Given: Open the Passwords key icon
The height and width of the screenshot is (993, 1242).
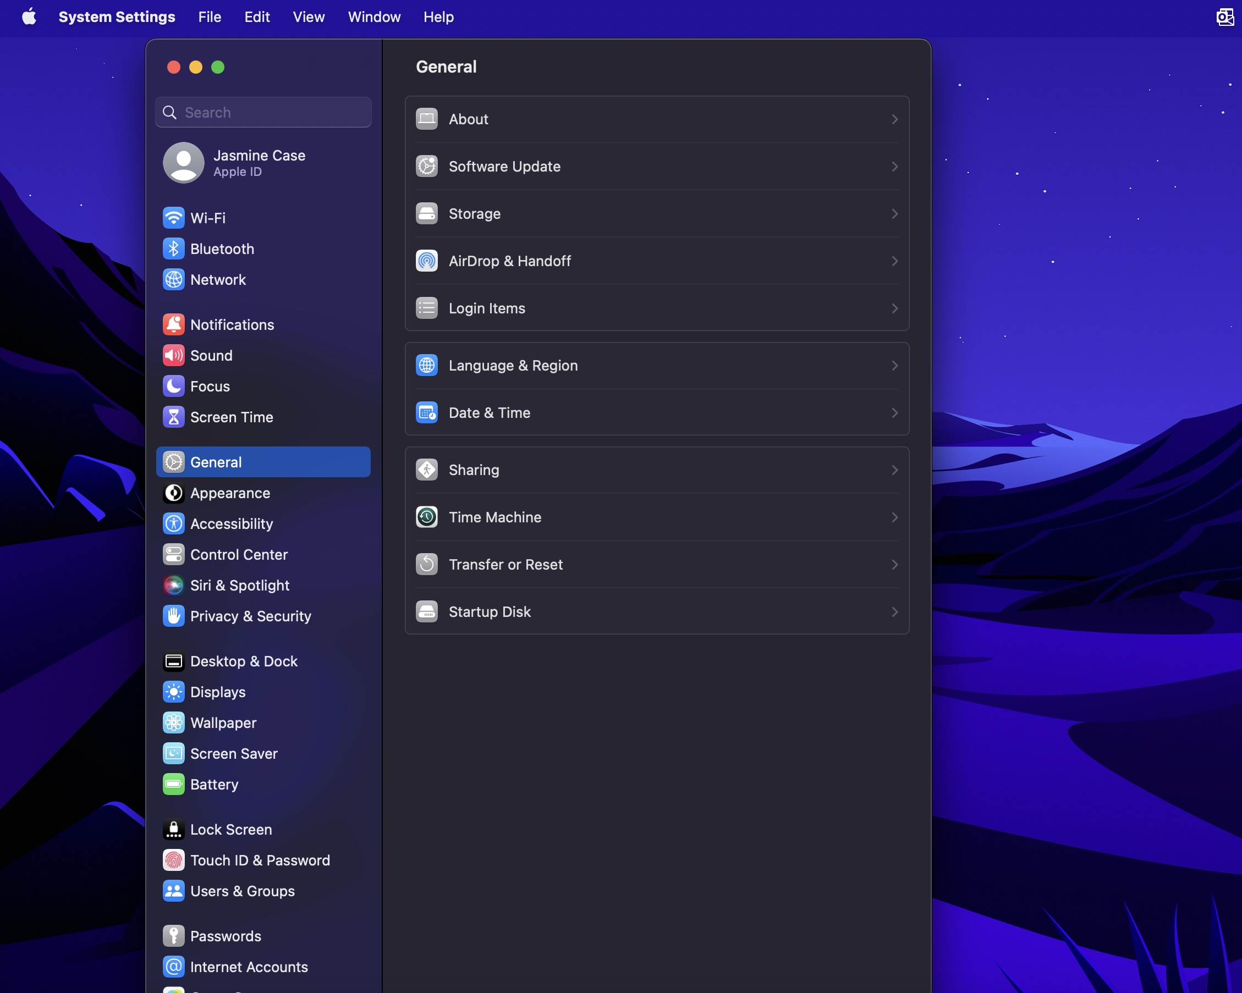Looking at the screenshot, I should [173, 936].
